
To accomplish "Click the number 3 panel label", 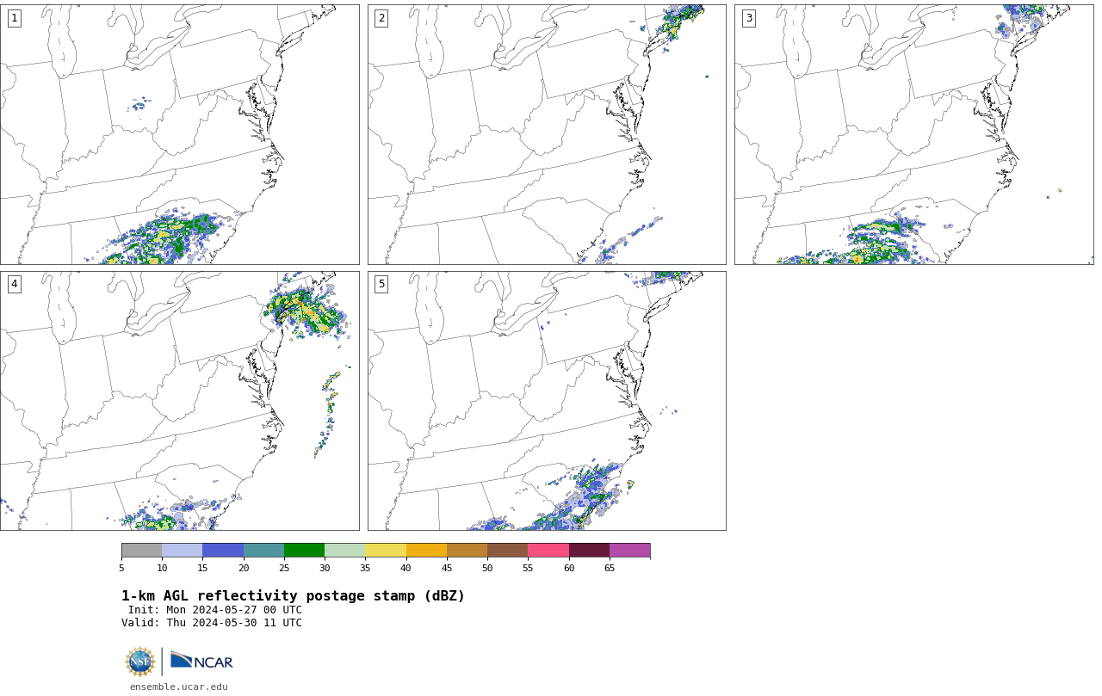I will [749, 18].
